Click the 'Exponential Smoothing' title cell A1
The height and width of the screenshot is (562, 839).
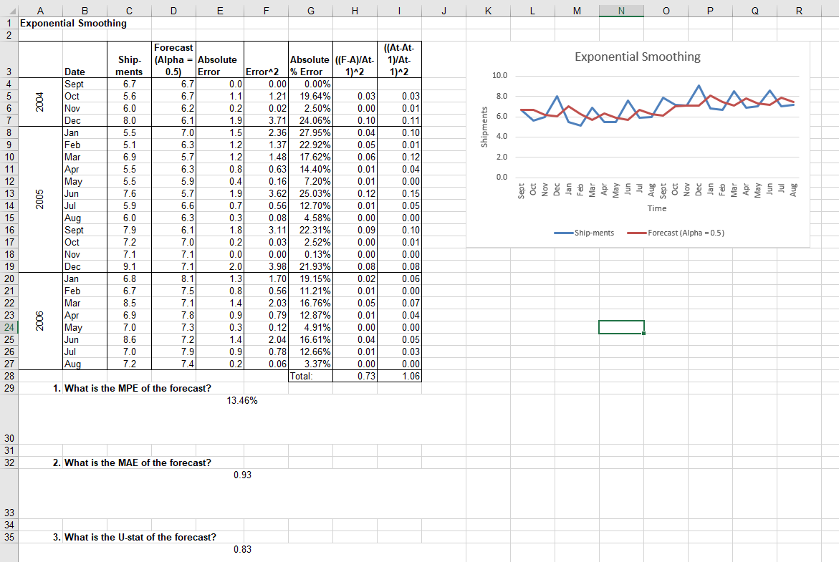click(x=73, y=23)
